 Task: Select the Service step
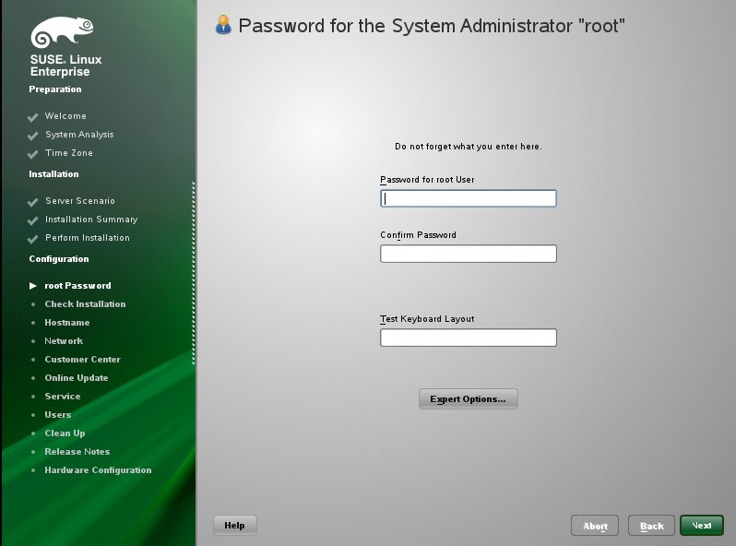click(x=63, y=397)
